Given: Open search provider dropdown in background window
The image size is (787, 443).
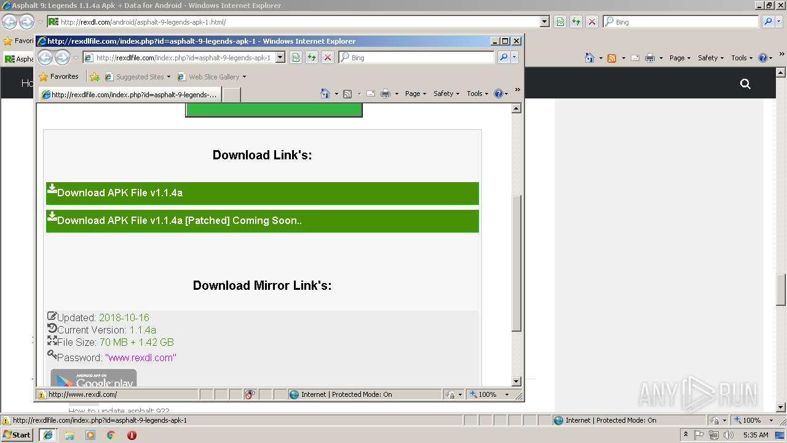Looking at the screenshot, I should pyautogui.click(x=779, y=22).
